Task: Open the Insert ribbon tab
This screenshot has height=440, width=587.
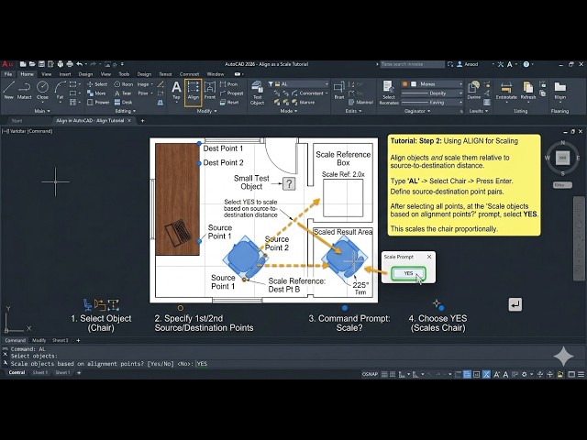Action: (65, 74)
